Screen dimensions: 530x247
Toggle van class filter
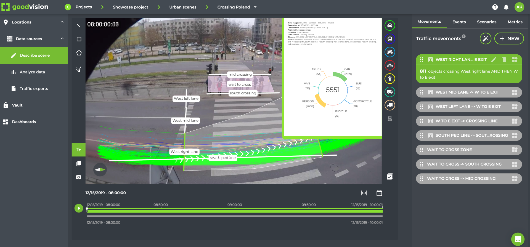click(390, 92)
